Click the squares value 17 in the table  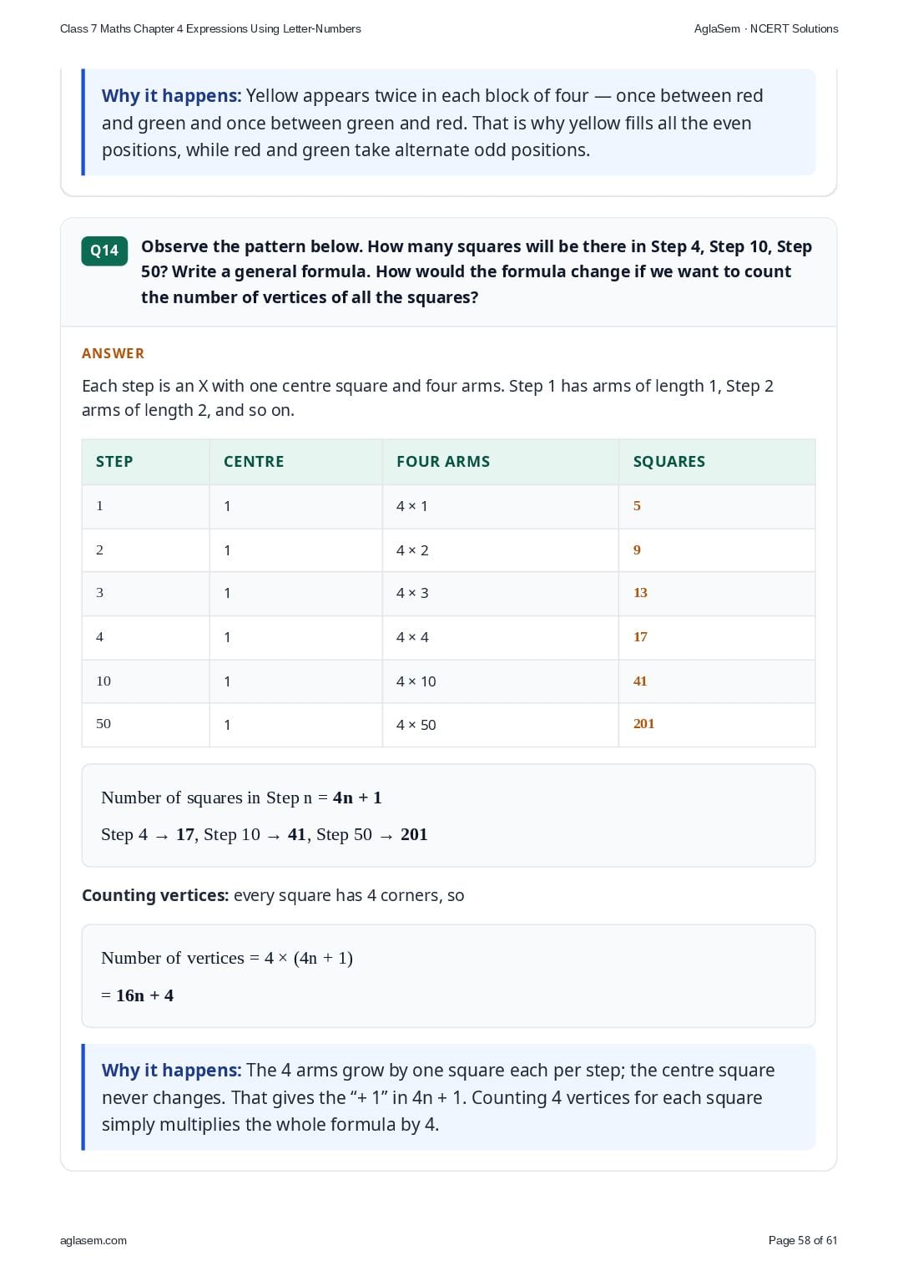[x=640, y=637]
